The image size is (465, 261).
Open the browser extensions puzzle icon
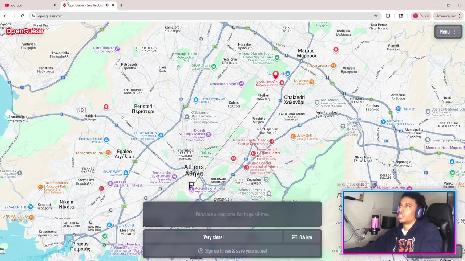[x=388, y=16]
